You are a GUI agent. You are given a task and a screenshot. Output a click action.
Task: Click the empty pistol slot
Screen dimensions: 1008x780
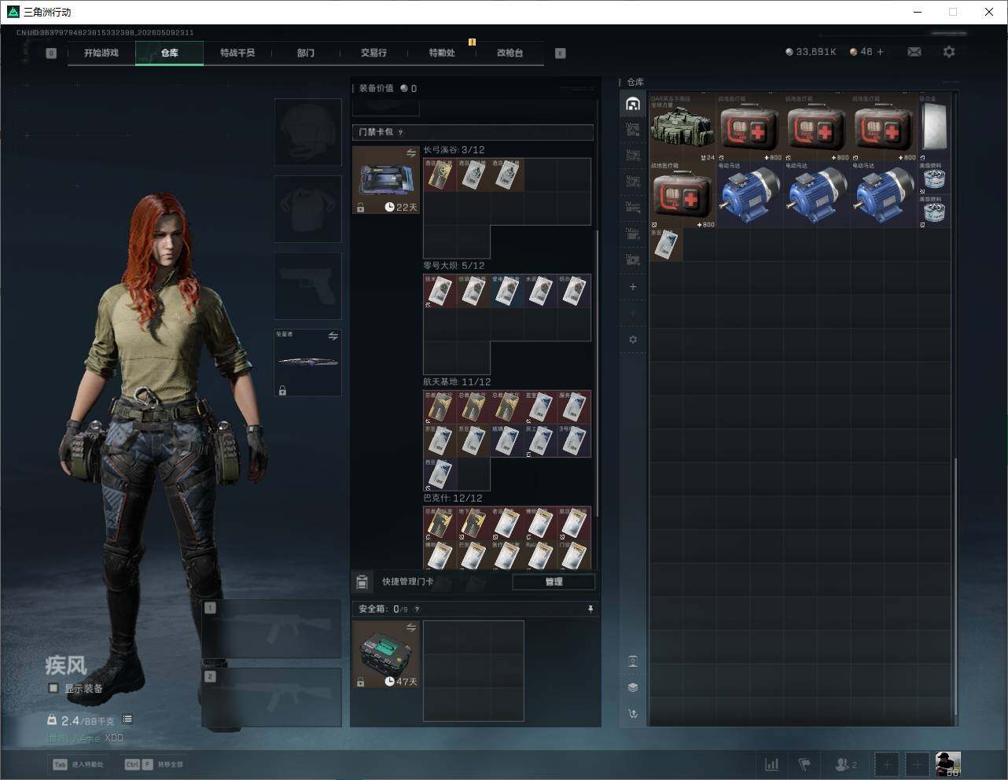[x=307, y=285]
